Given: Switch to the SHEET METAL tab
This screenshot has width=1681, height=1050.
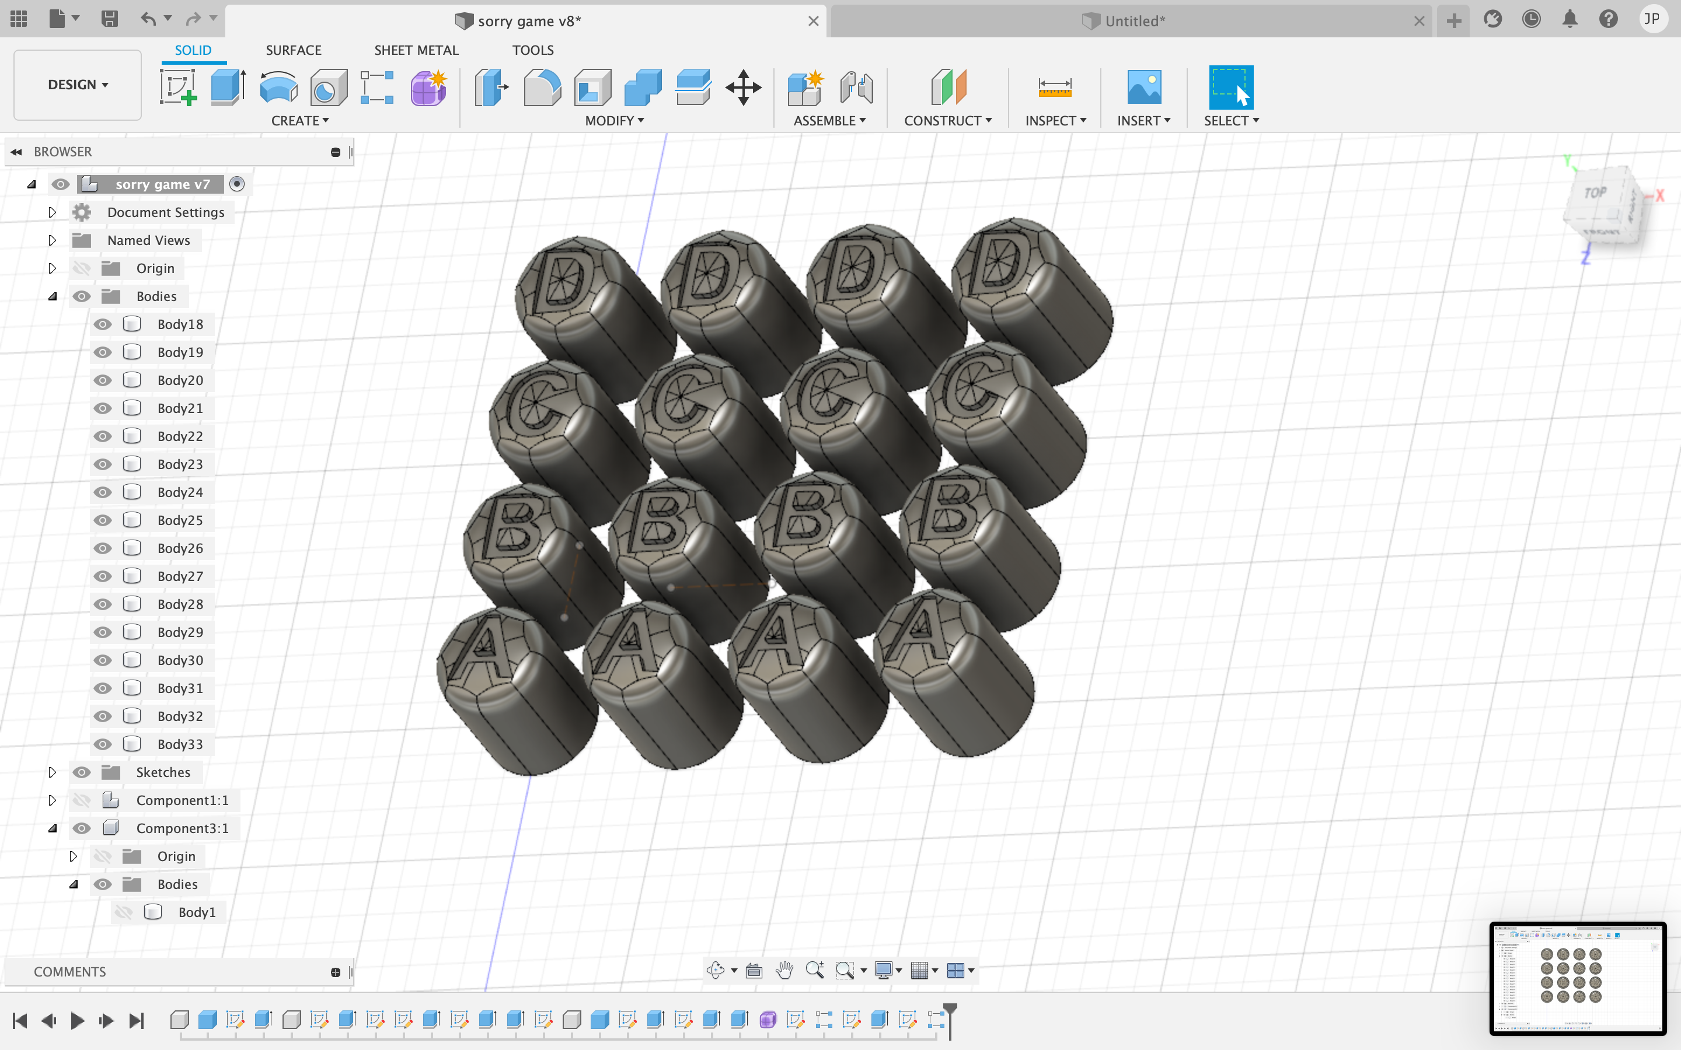Looking at the screenshot, I should (x=416, y=50).
